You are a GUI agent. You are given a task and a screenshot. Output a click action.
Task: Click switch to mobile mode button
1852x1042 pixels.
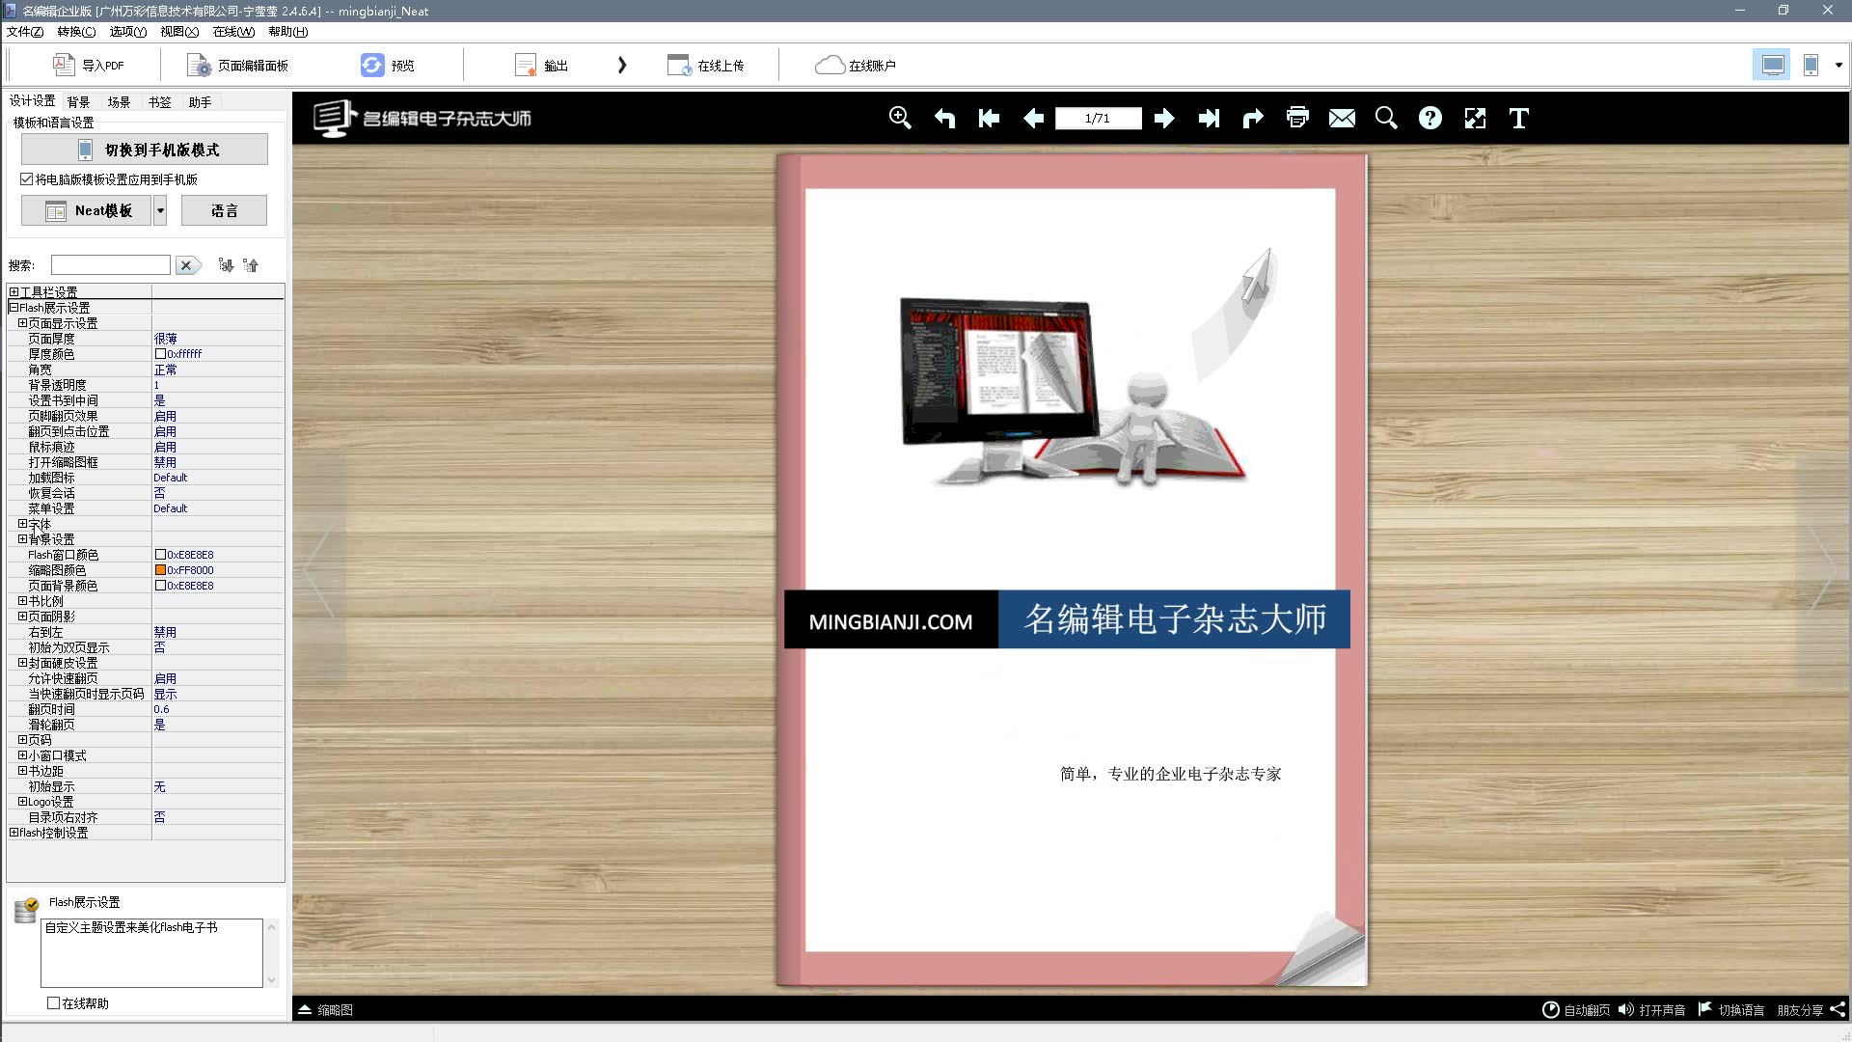tap(145, 150)
